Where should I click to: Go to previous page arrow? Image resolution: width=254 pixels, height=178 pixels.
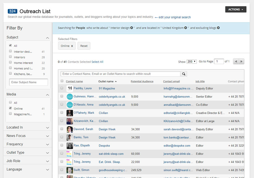(236, 61)
